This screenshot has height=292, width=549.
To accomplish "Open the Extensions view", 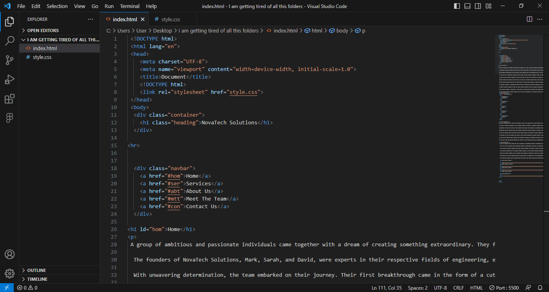I will tap(10, 99).
